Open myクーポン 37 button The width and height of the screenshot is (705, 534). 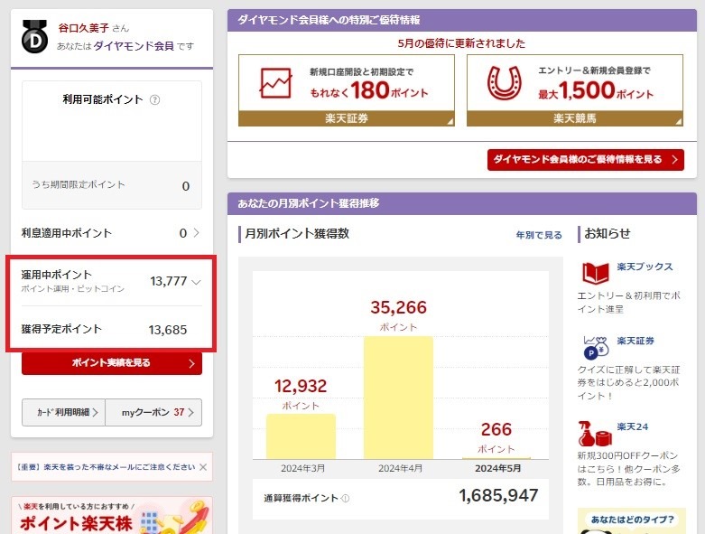pyautogui.click(x=153, y=412)
